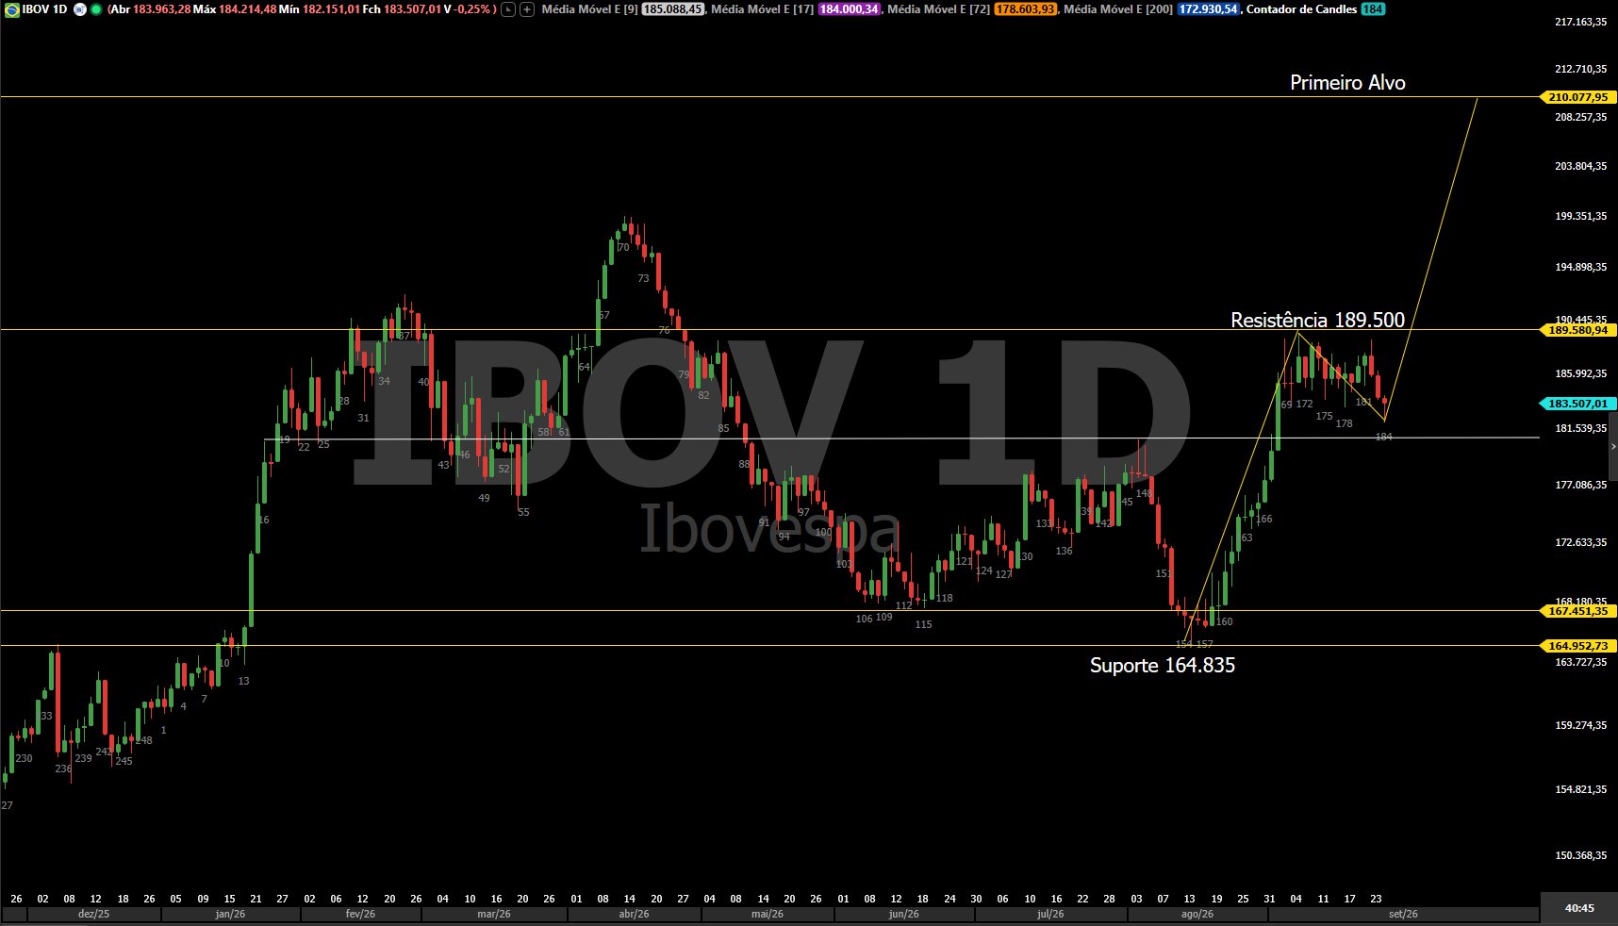
Task: Click the 177.086,35 price axis label
Action: [x=1580, y=485]
